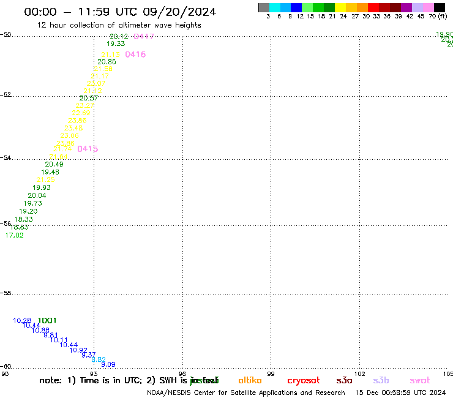453x398 pixels.
Task: Click the wave height value 21.74
Action: tap(62, 149)
